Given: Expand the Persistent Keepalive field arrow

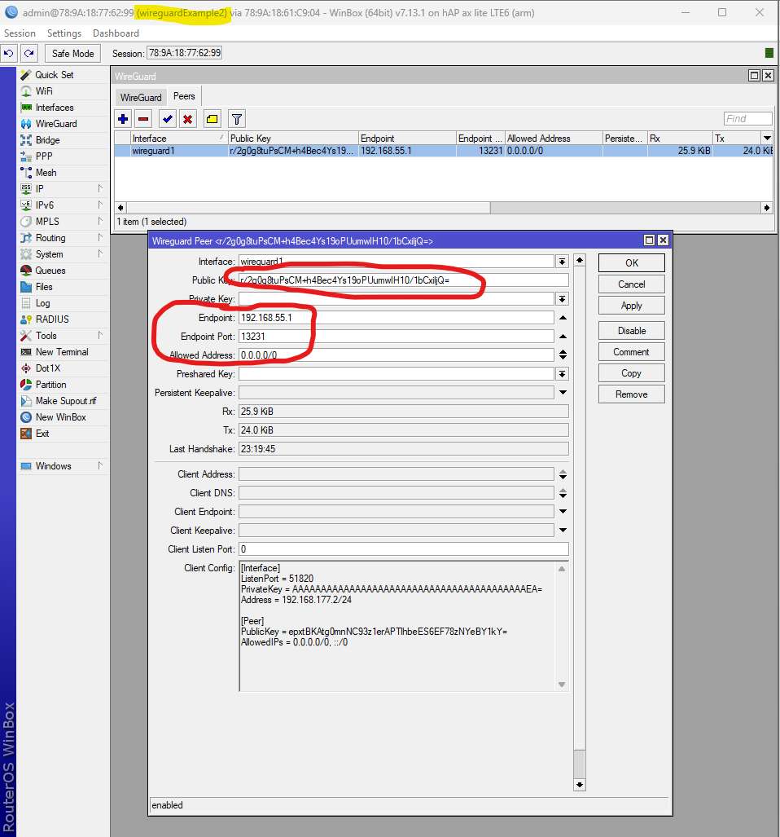Looking at the screenshot, I should 563,392.
